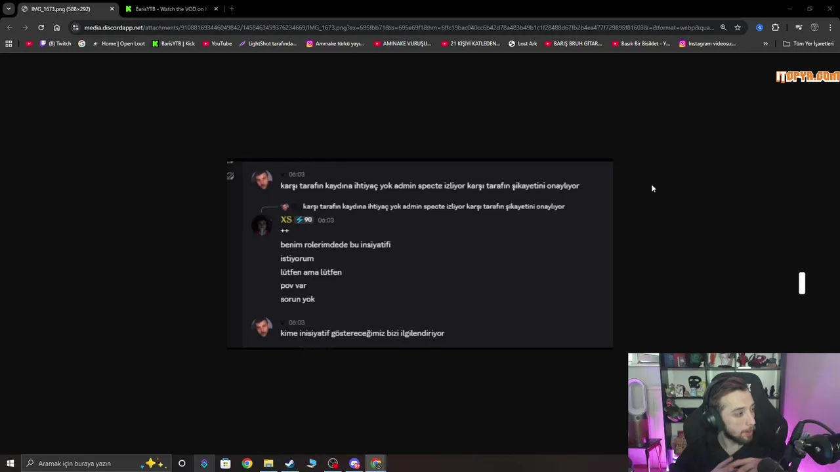Expand the tab search dropdown arrow
The image size is (840, 472).
9,9
